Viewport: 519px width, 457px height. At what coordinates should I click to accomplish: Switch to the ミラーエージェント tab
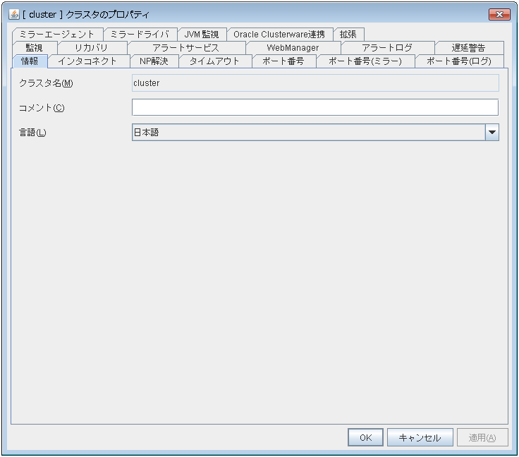57,35
